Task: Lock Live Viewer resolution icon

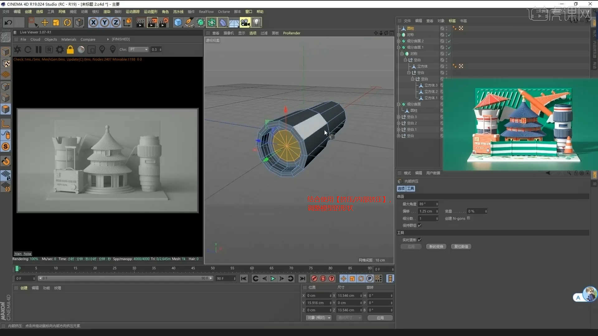Action: 70,49
